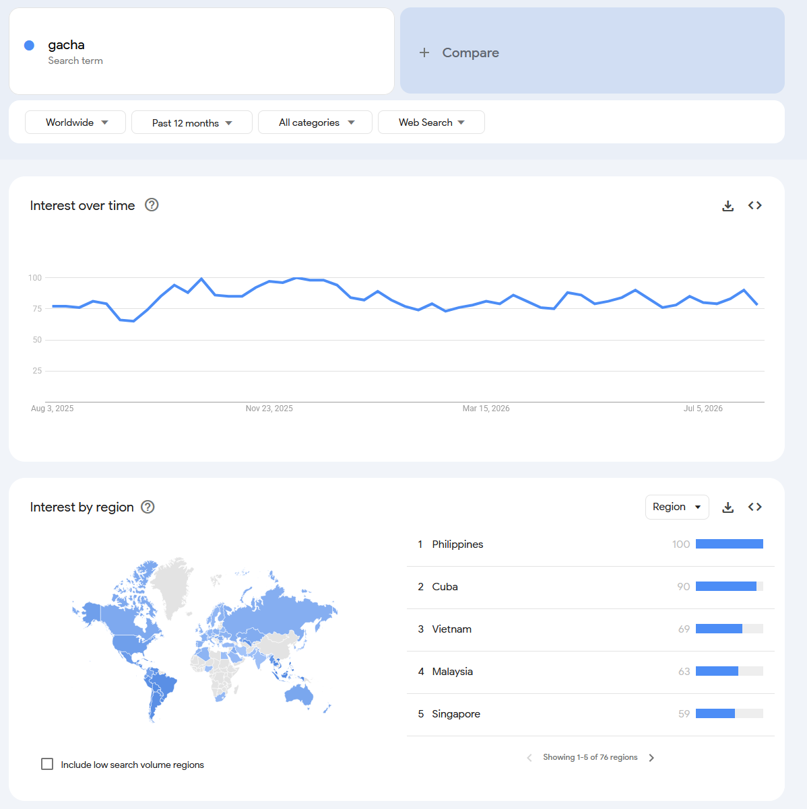This screenshot has width=807, height=809.
Task: Open the Past 12 months time range dropdown
Action: click(x=192, y=122)
